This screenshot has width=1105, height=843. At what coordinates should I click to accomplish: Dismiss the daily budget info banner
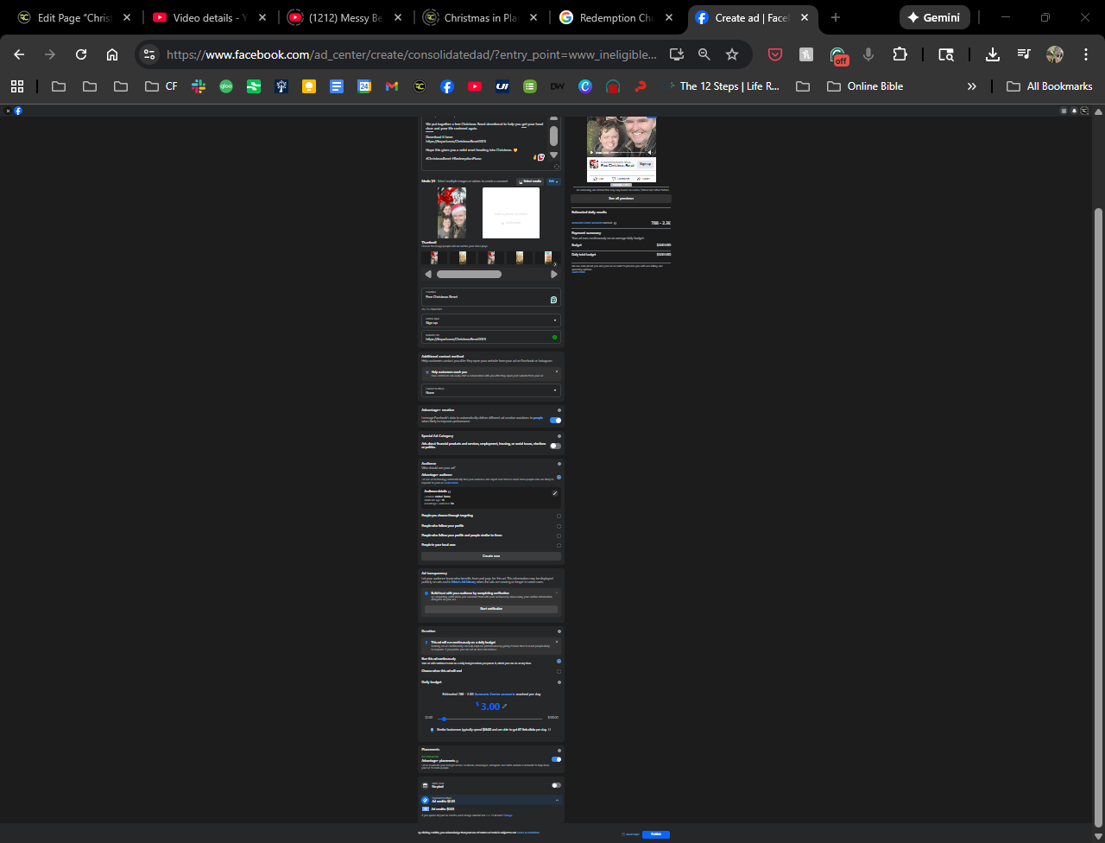point(557,642)
